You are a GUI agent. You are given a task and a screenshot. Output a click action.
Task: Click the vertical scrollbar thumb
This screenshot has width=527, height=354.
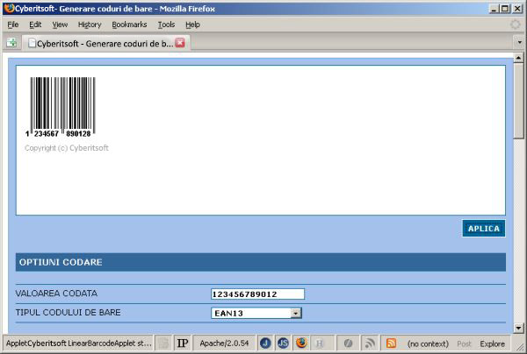[x=518, y=101]
